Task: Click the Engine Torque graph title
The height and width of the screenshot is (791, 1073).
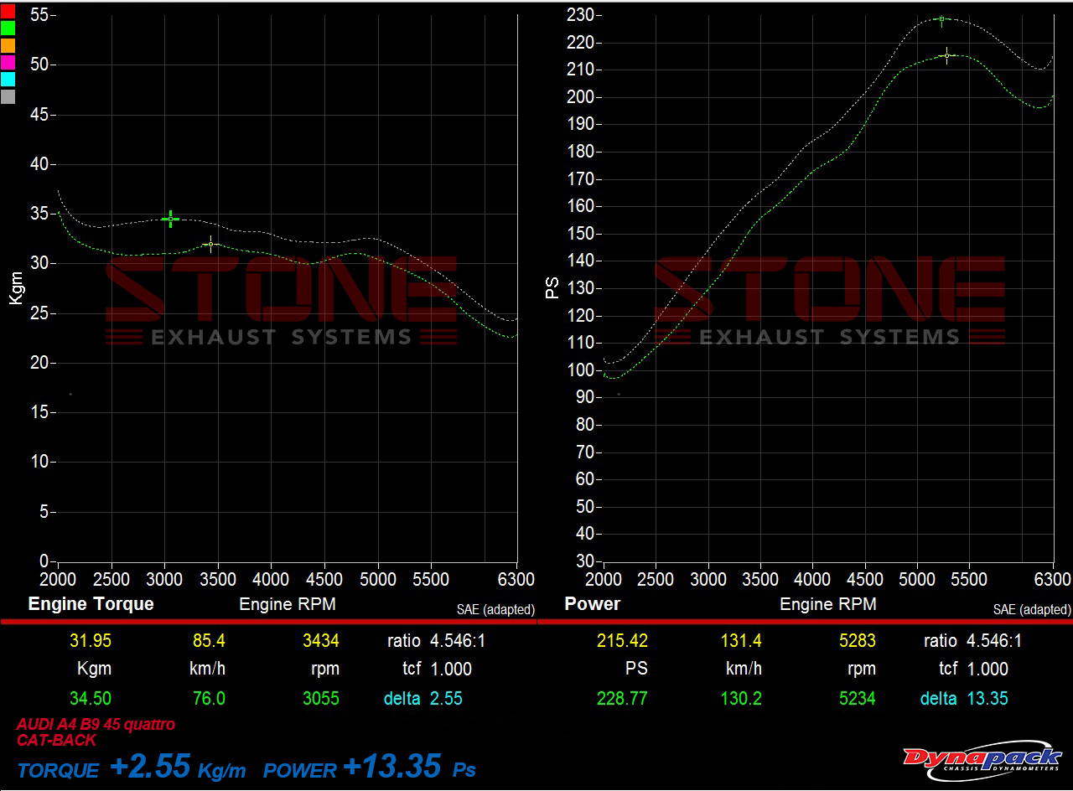Action: point(91,604)
